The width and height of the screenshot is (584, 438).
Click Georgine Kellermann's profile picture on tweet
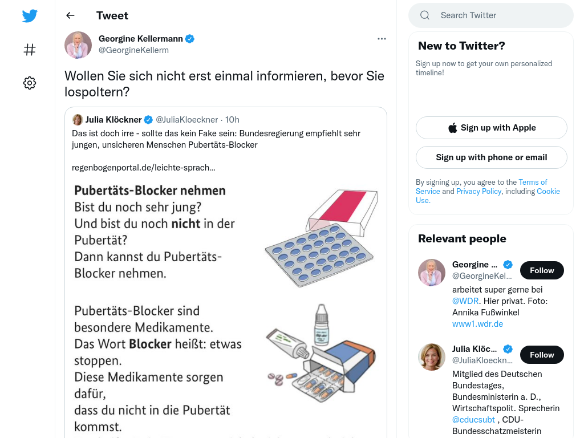coord(78,44)
